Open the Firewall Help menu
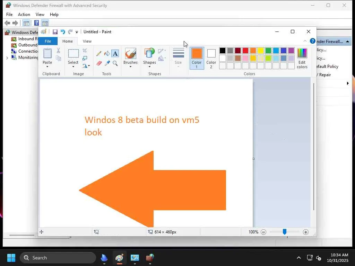 click(x=54, y=15)
